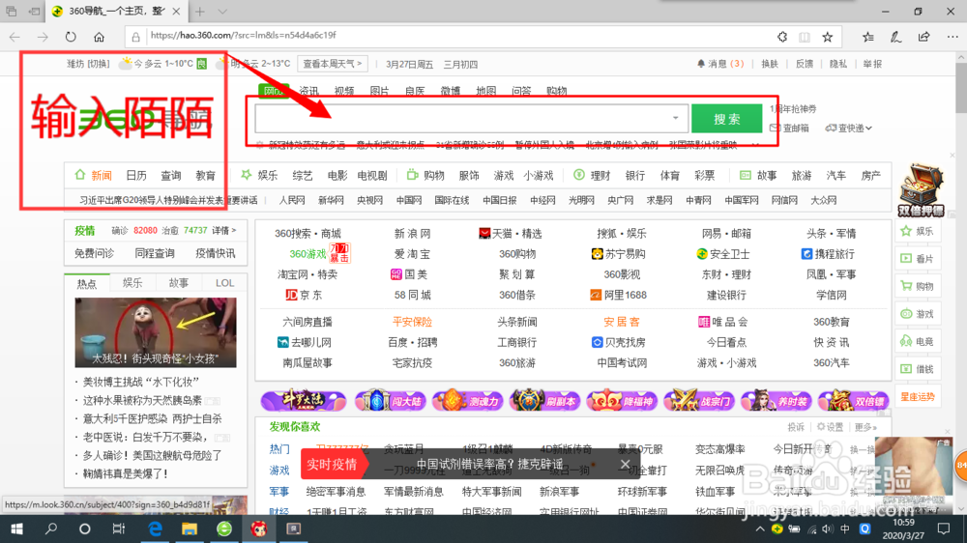Open 购物 in right sidebar
The image size is (967, 543).
coord(917,286)
